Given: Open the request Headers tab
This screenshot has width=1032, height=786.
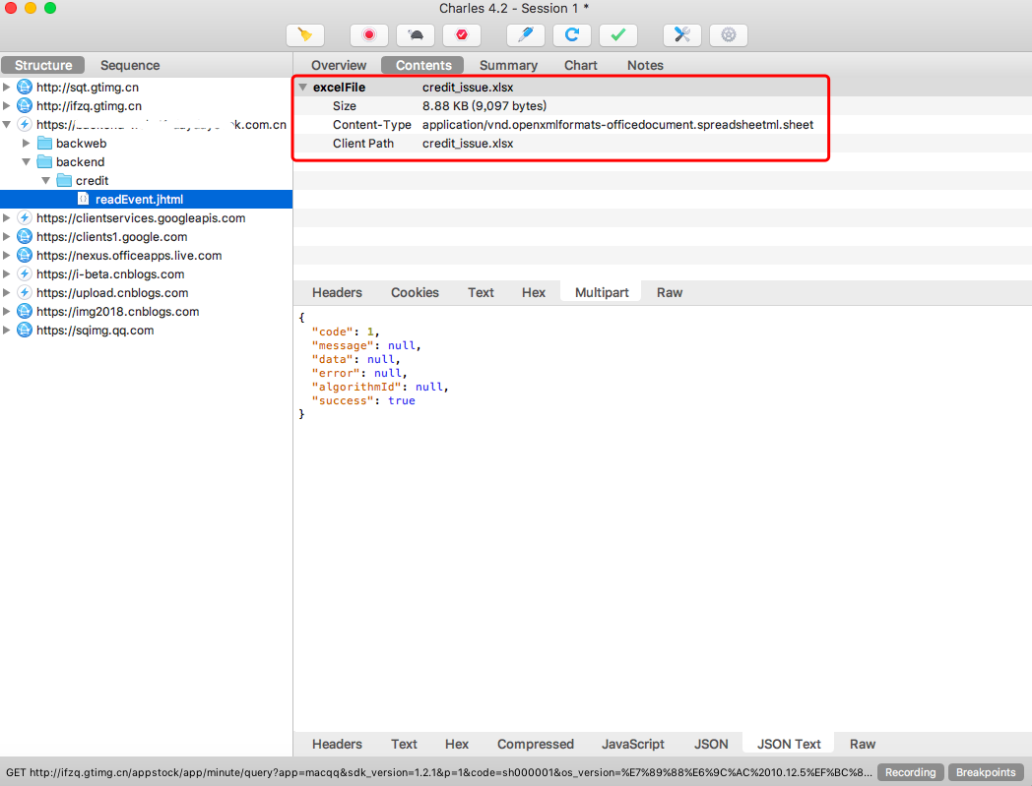Looking at the screenshot, I should pyautogui.click(x=337, y=293).
